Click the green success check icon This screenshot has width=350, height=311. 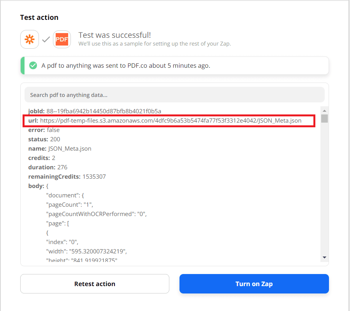(x=33, y=65)
